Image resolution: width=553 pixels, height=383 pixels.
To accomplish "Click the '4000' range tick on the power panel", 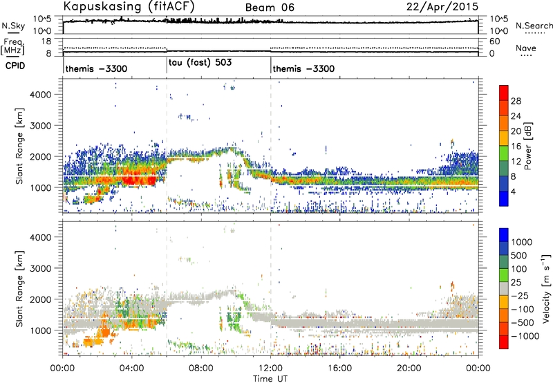I will pos(41,95).
